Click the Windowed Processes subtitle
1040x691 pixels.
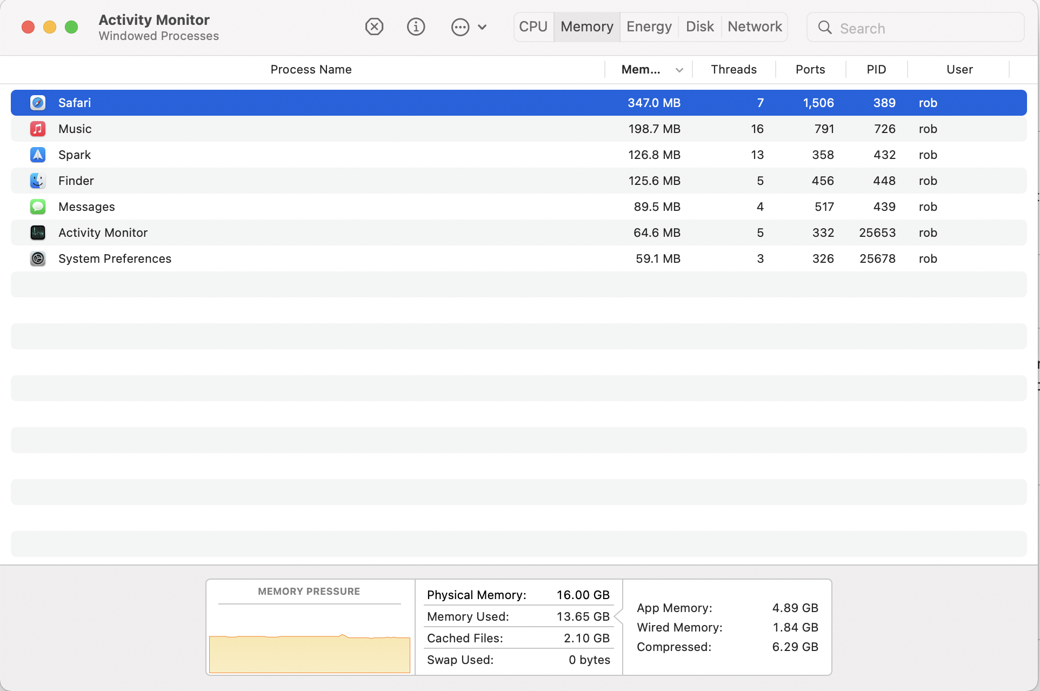click(x=159, y=36)
